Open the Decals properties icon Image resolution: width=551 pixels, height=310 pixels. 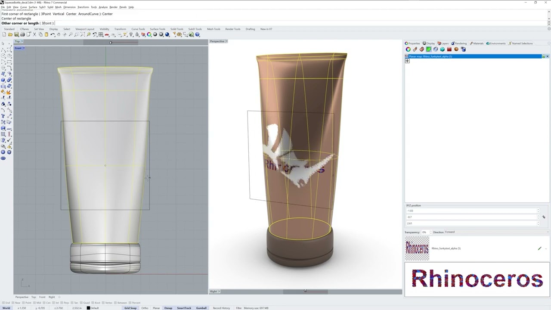tap(429, 49)
